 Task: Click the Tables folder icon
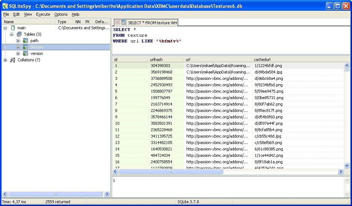(x=19, y=34)
